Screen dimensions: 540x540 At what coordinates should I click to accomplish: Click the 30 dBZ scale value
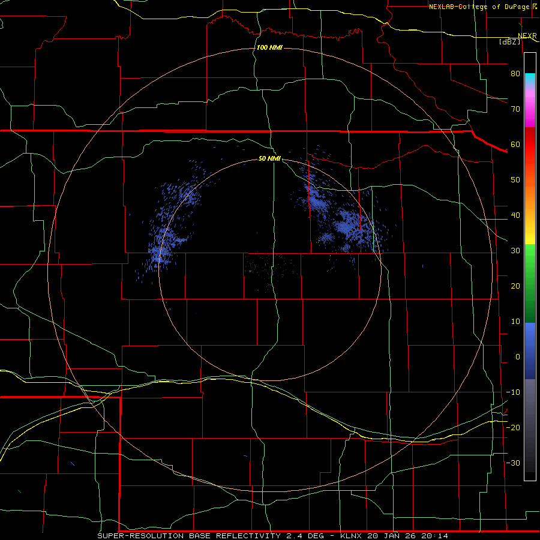(x=515, y=250)
